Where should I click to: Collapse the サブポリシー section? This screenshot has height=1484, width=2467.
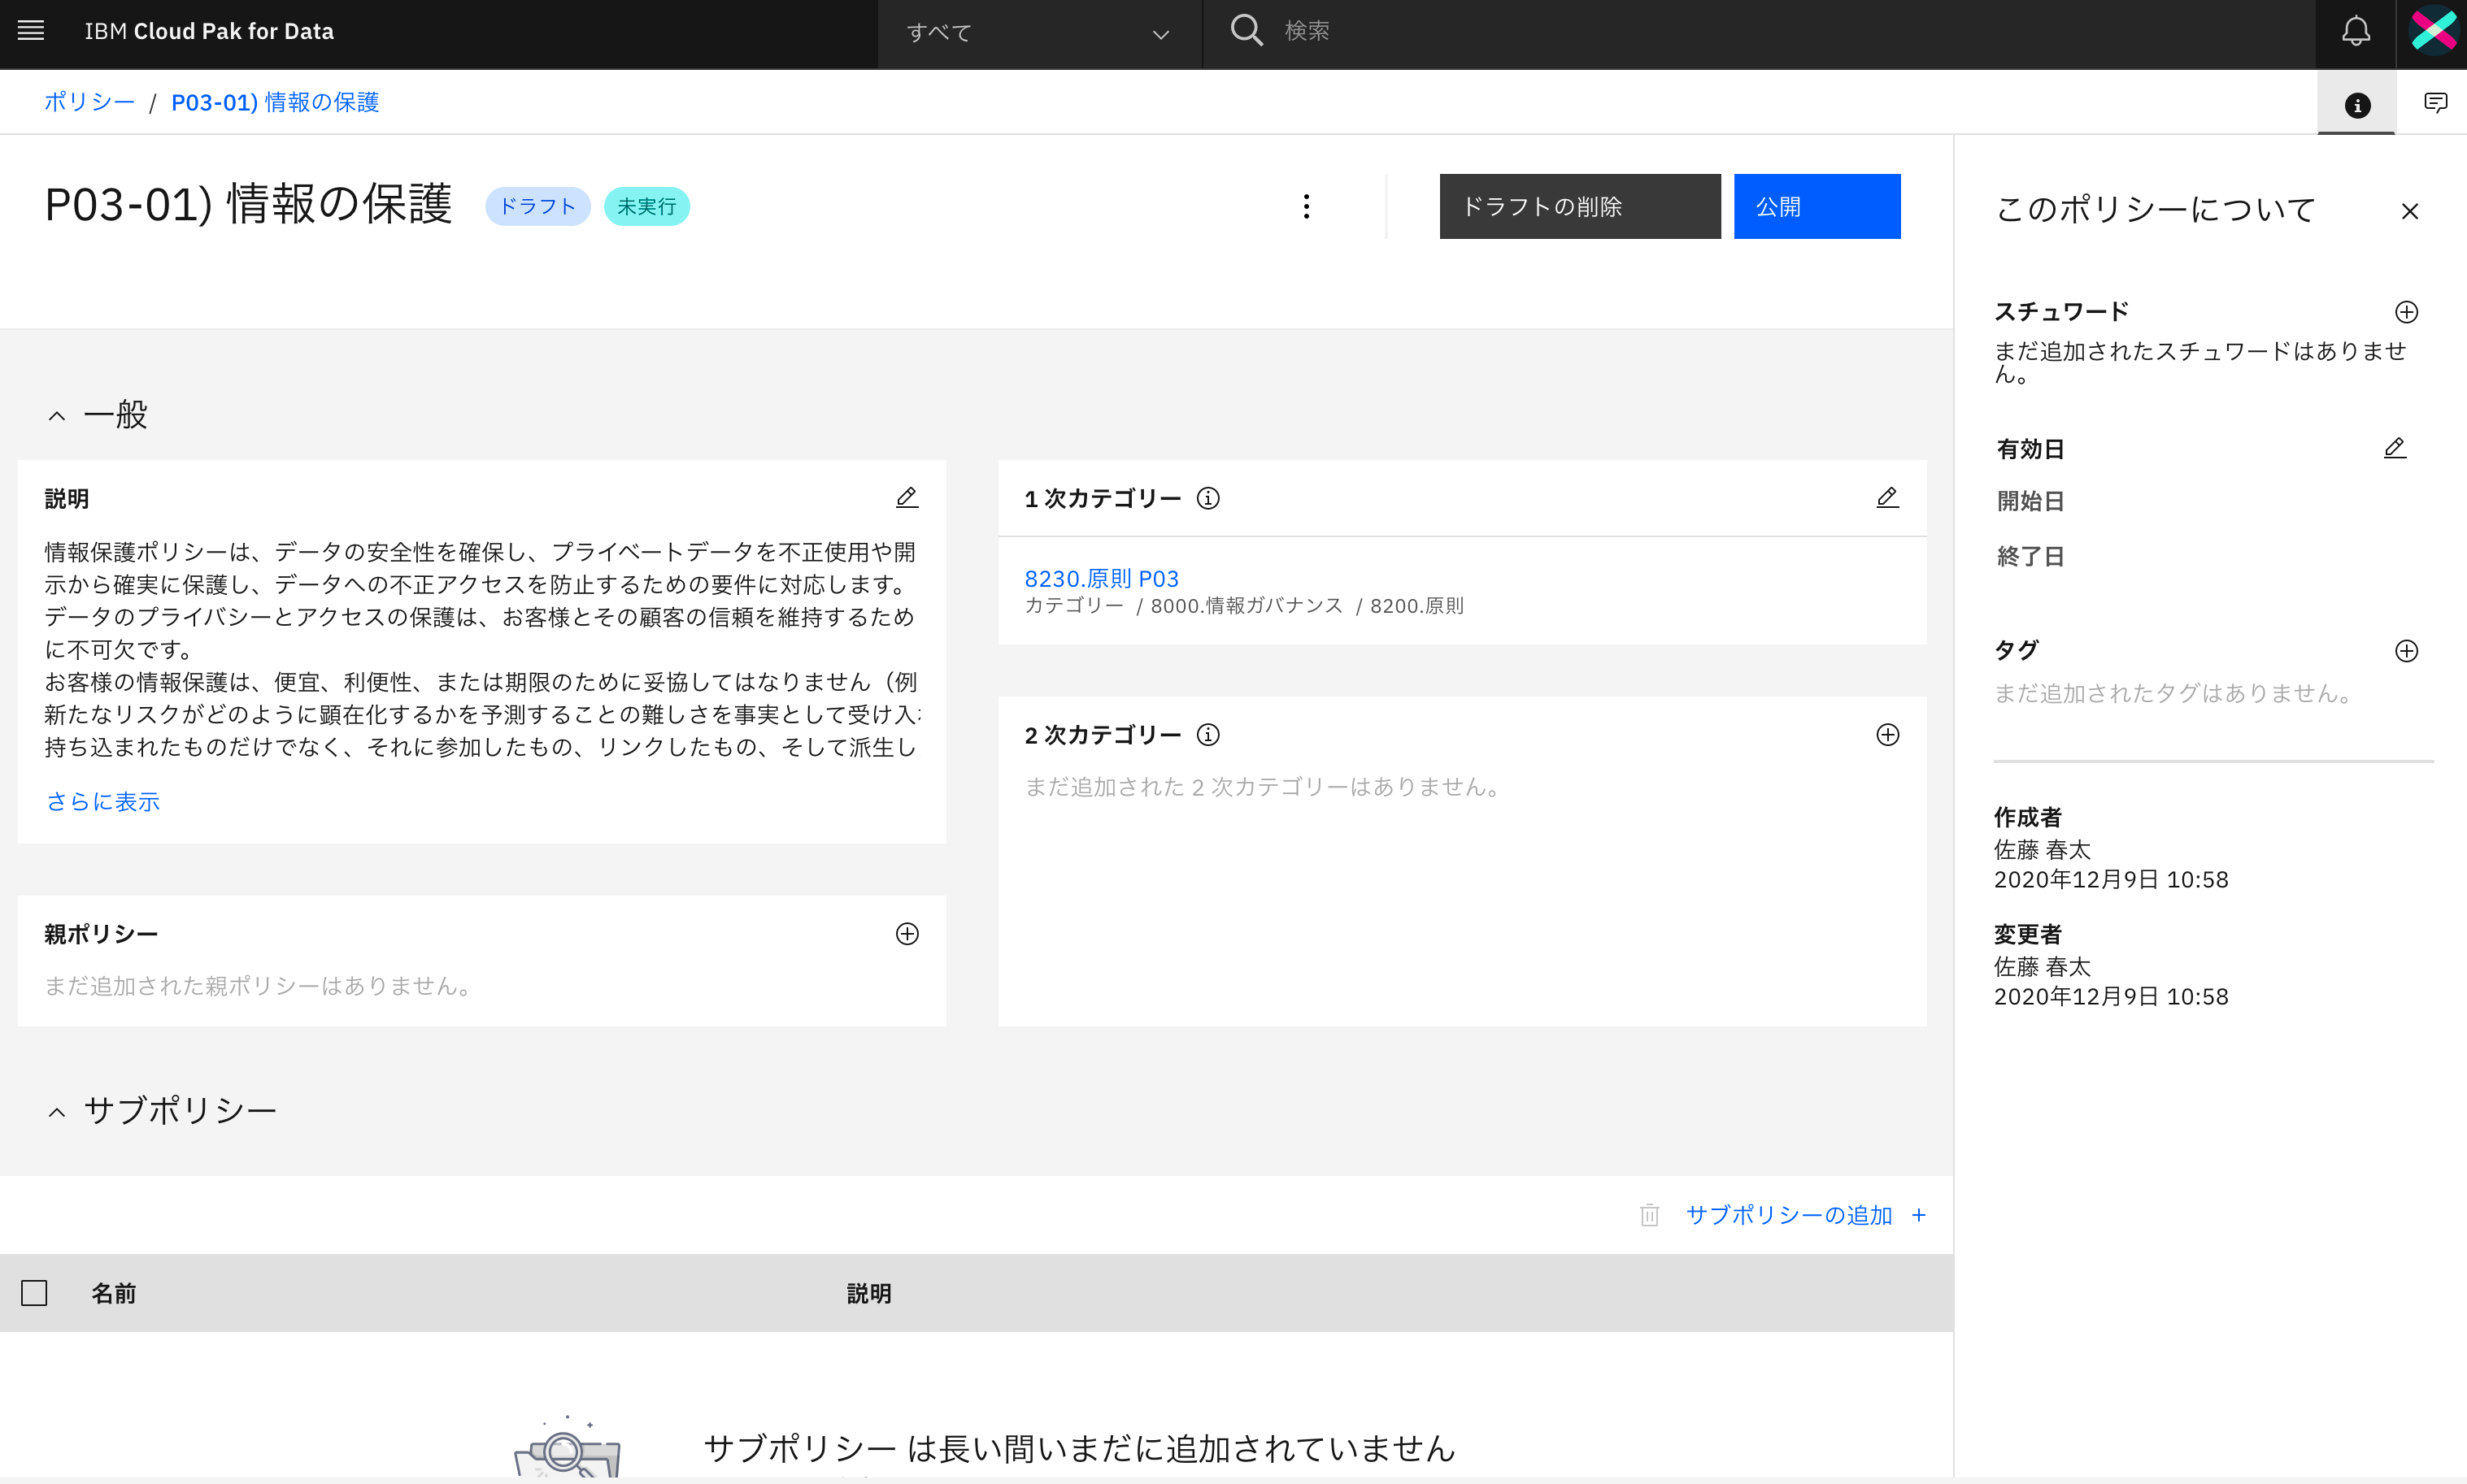pos(57,1112)
